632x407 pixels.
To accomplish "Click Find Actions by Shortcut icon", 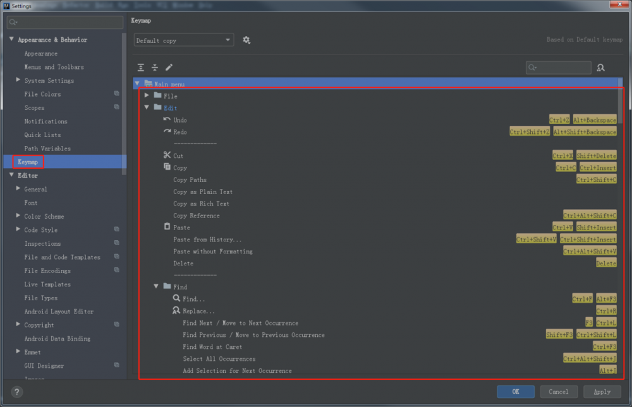I will click(600, 68).
